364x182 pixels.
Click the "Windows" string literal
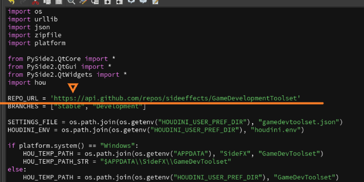[118, 146]
